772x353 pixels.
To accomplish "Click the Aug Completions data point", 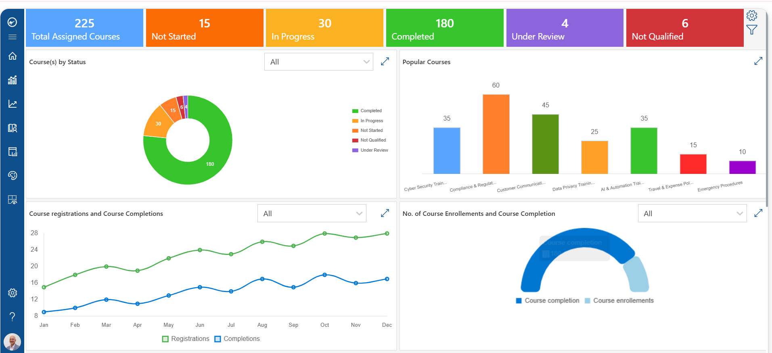I will click(x=262, y=279).
